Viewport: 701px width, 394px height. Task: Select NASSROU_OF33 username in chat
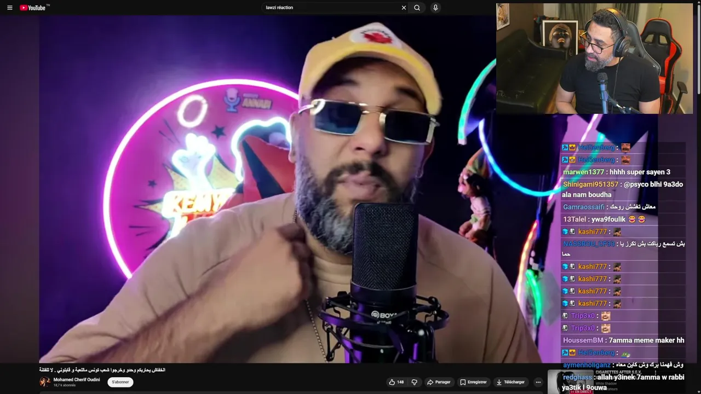[x=589, y=244]
